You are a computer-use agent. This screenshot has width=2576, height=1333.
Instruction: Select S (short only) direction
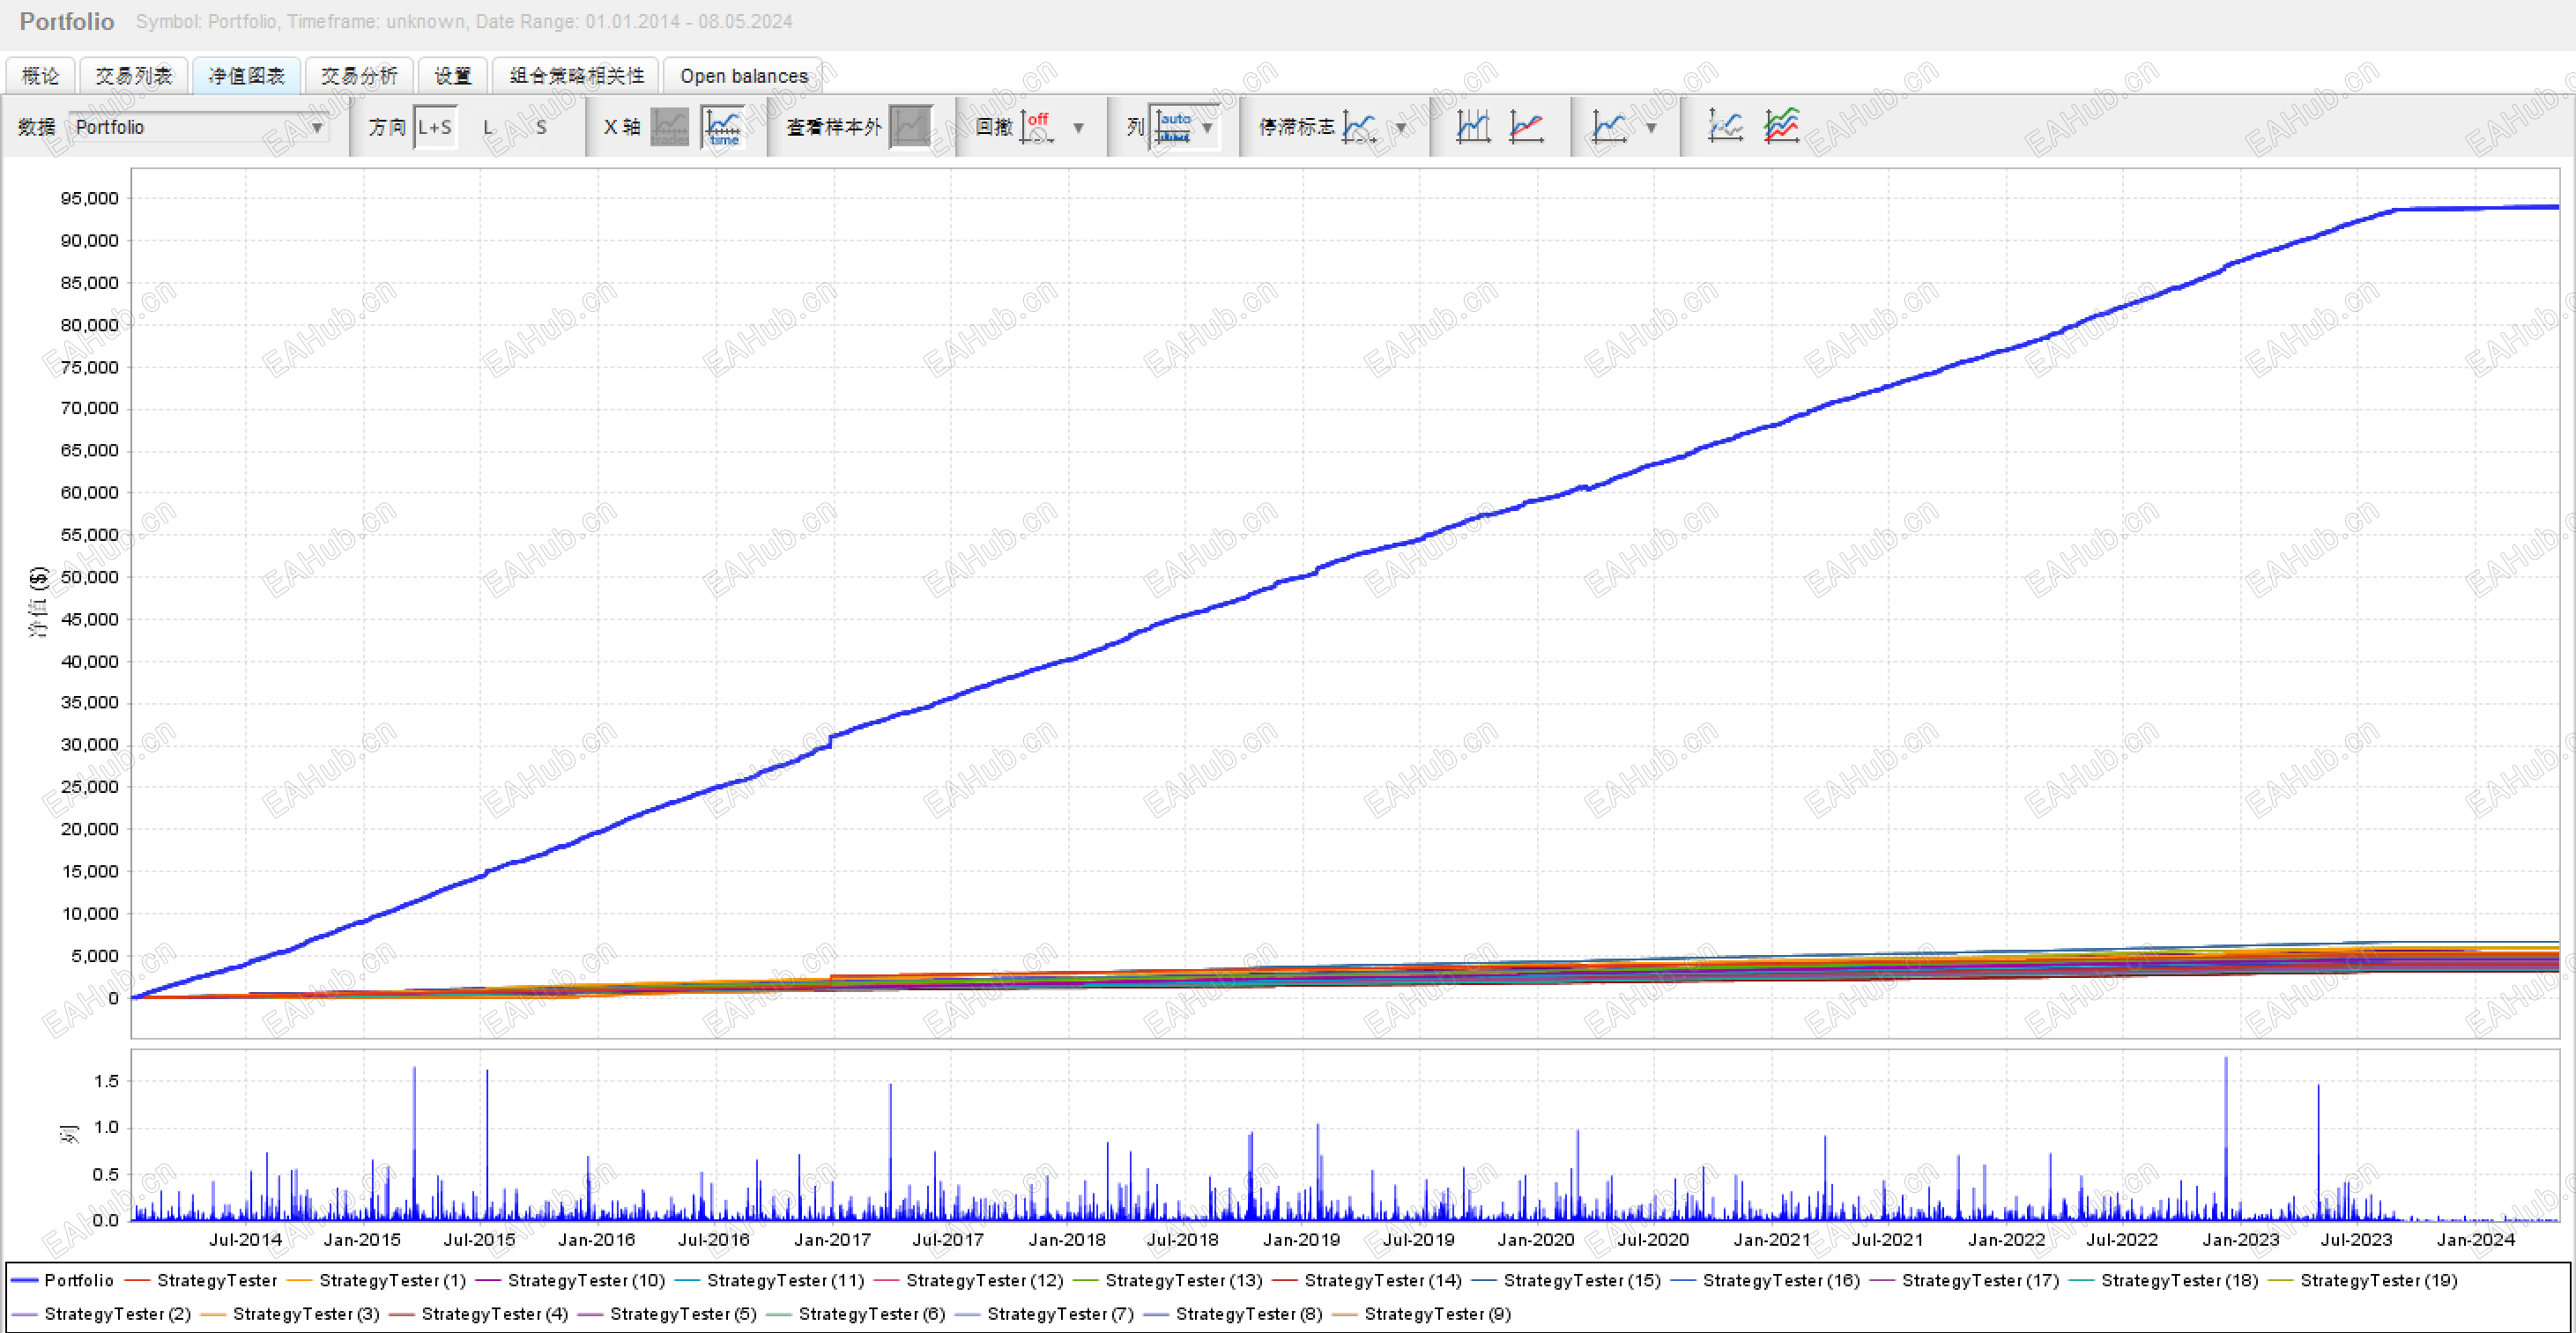pyautogui.click(x=541, y=127)
